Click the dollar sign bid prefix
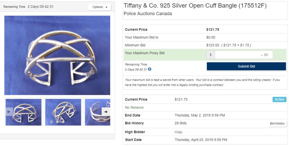Viewport: 289px width, 146px height. [x=211, y=55]
